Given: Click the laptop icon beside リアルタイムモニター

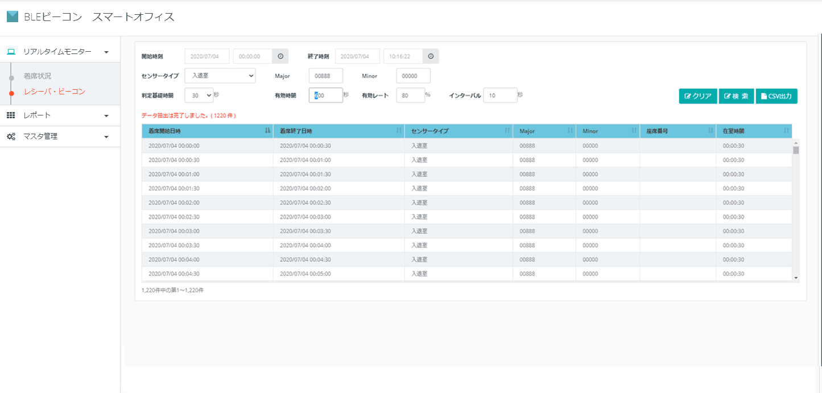Looking at the screenshot, I should point(11,52).
